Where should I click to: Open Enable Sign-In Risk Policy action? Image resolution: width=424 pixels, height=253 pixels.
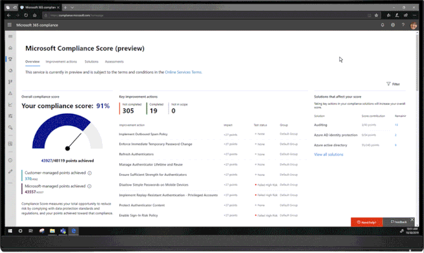[138, 216]
